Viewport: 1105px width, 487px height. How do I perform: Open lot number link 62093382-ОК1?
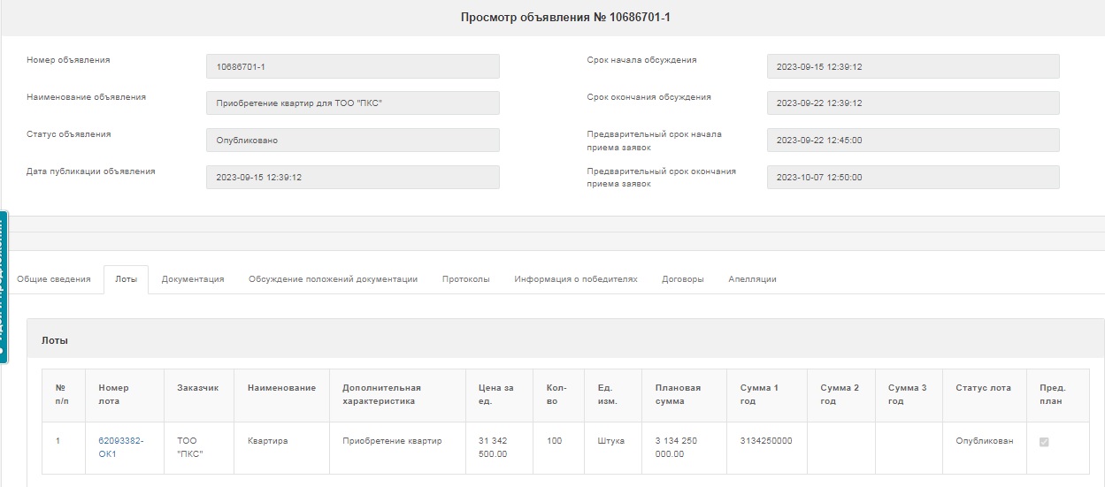tap(120, 447)
